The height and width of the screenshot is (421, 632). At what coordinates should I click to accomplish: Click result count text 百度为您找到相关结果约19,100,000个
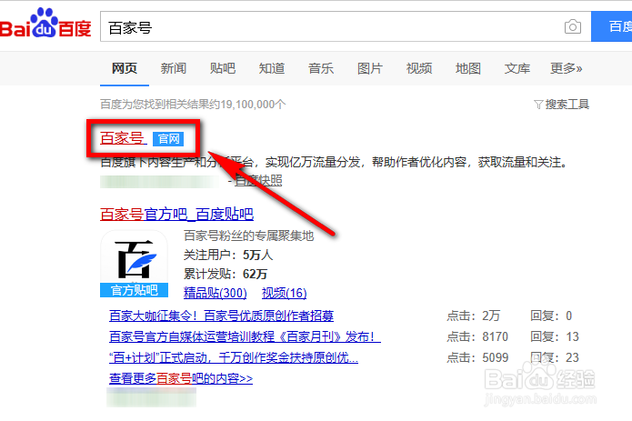(193, 105)
